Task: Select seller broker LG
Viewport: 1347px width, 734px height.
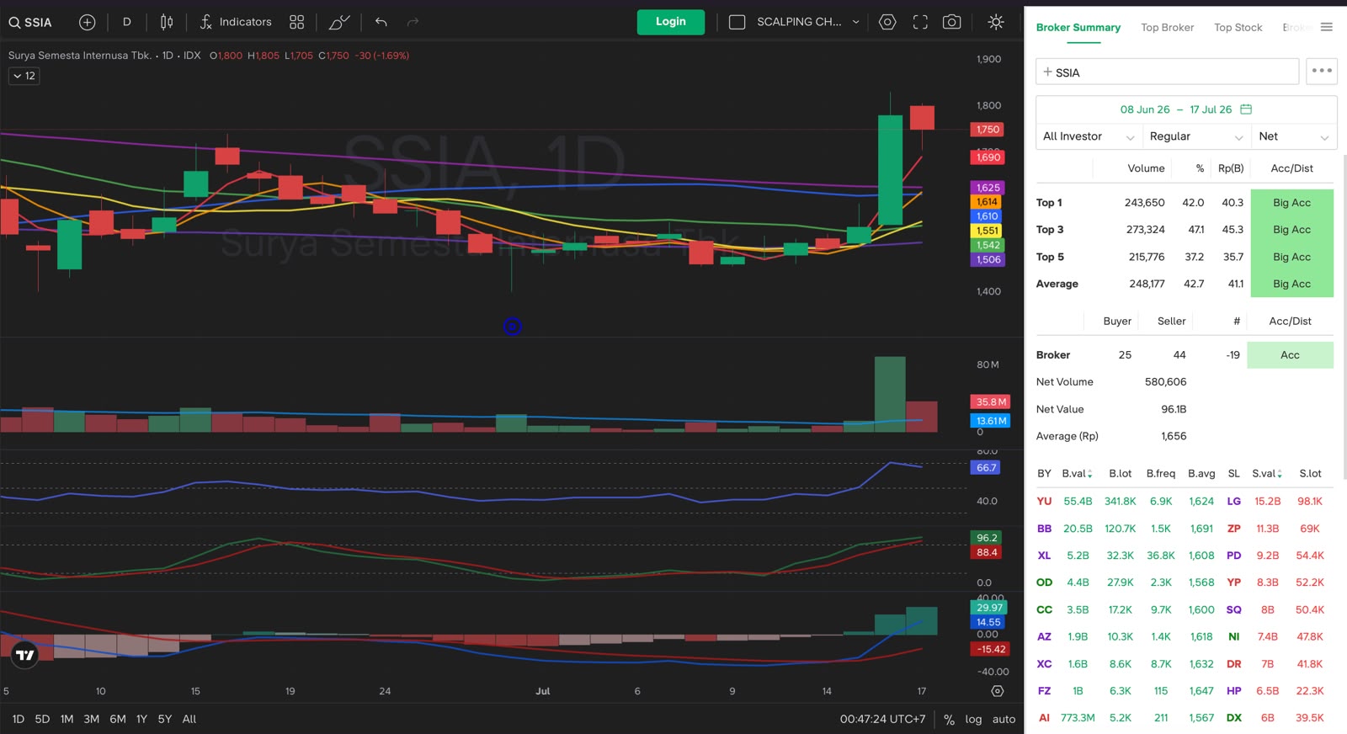Action: tap(1234, 501)
